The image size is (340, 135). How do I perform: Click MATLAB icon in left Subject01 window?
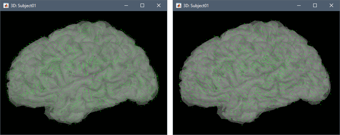(x=6, y=6)
